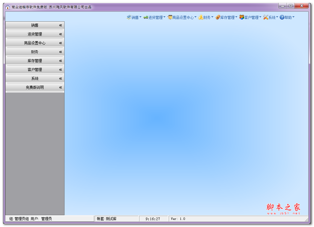Expand the sidebar 进货管理 chevron
This screenshot has height=227, width=314.
tap(60, 34)
